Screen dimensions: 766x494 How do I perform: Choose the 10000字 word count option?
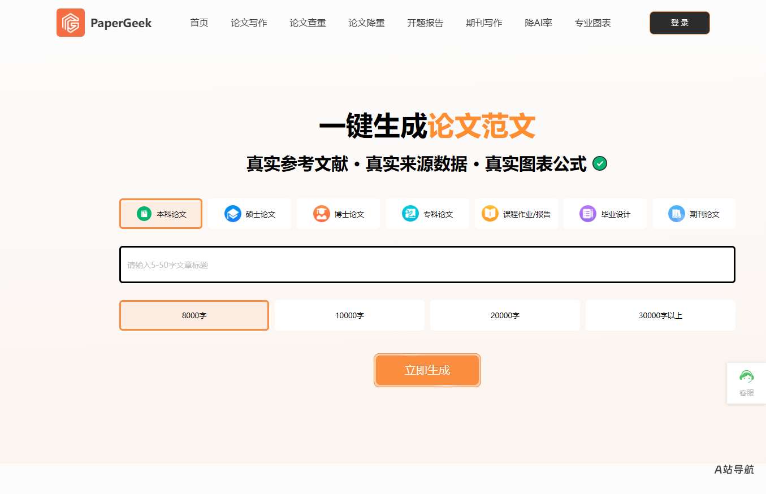pyautogui.click(x=349, y=315)
